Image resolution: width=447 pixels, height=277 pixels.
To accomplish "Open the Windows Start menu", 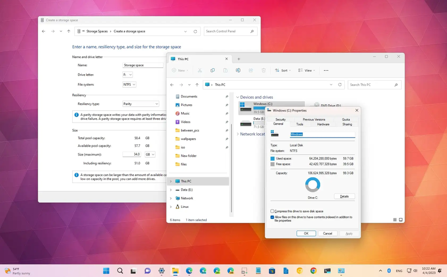I will coord(106,270).
